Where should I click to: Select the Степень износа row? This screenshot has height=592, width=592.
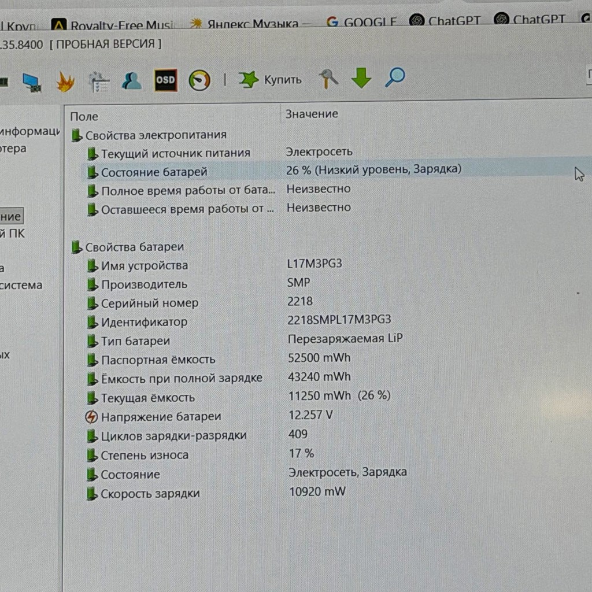(201, 454)
